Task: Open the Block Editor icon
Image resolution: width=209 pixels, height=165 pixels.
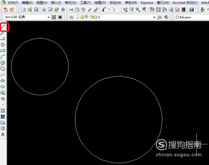Action: pyautogui.click(x=96, y=10)
